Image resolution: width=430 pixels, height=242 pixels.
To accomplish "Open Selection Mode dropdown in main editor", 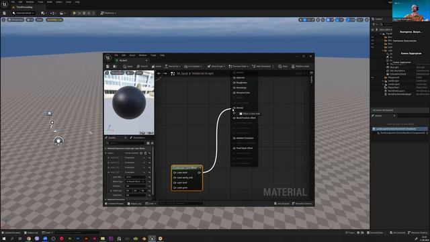I will pos(24,13).
